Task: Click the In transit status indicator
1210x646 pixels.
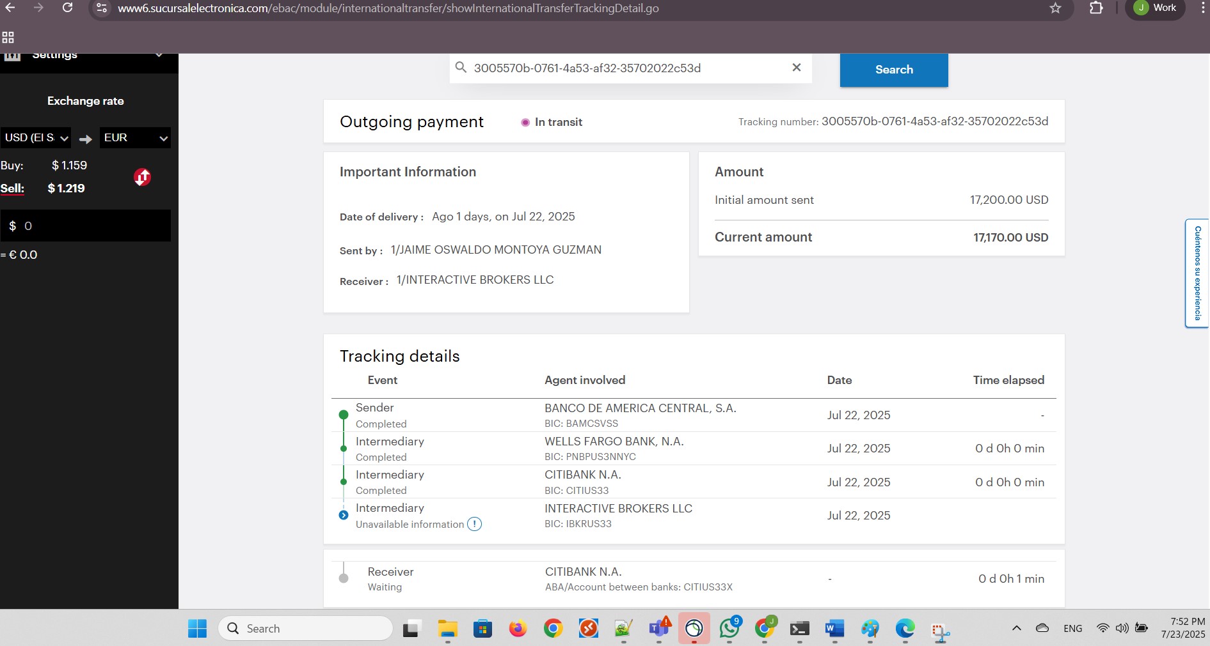Action: (x=552, y=122)
